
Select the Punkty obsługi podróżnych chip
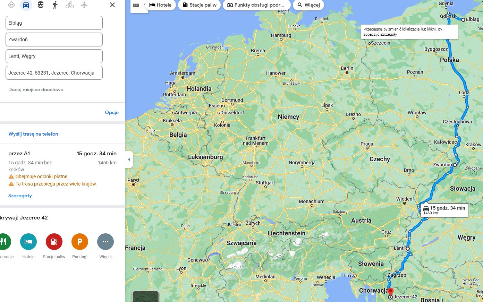pos(256,5)
